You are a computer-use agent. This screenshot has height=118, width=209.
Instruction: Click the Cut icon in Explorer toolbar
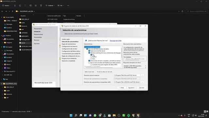pyautogui.click(x=15, y=6)
